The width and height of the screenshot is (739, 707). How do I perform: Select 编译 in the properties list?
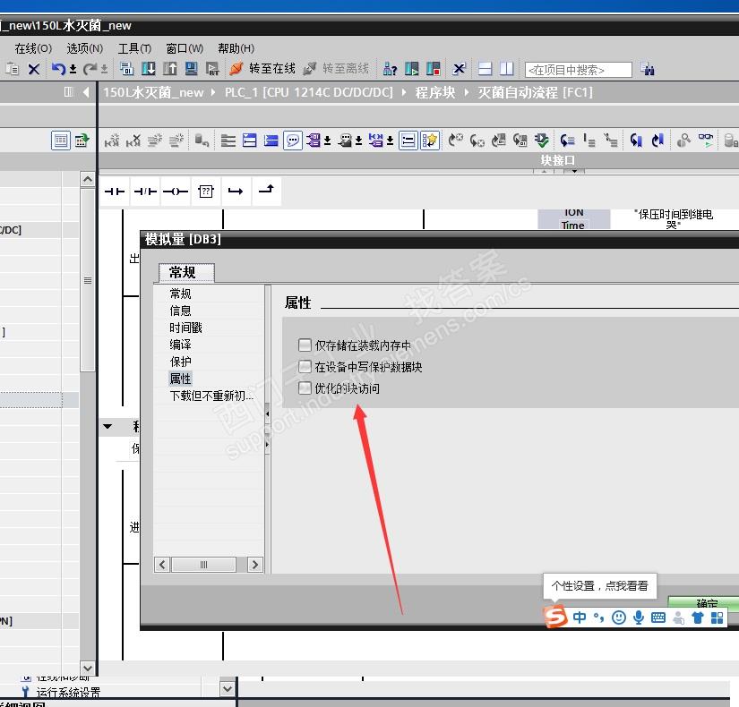click(181, 345)
